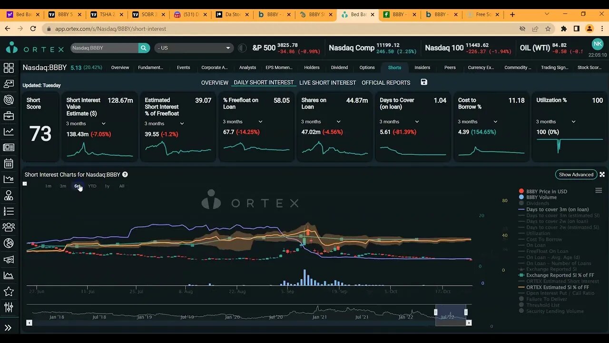Click the declining chart shorts sidebar icon

tap(9, 179)
